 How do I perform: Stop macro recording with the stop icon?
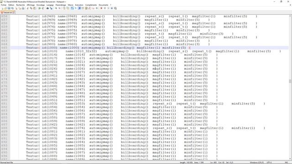(105, 8)
